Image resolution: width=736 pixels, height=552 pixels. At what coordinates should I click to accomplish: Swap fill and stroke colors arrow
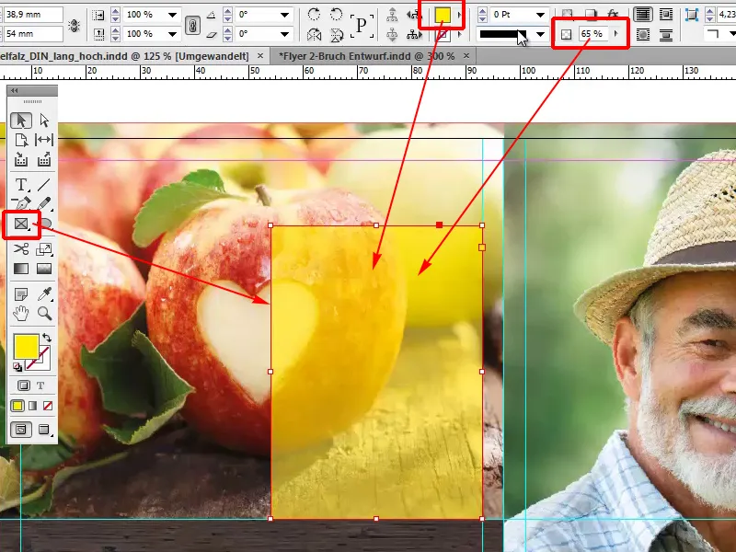[x=47, y=338]
